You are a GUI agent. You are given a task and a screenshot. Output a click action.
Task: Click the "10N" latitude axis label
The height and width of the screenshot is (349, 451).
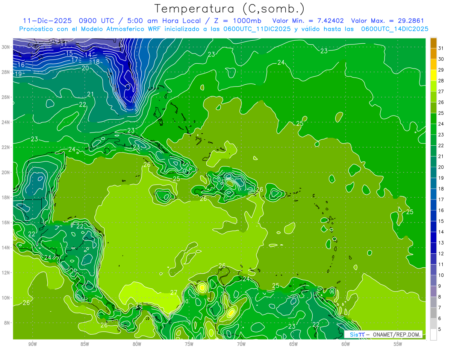coord(6,297)
